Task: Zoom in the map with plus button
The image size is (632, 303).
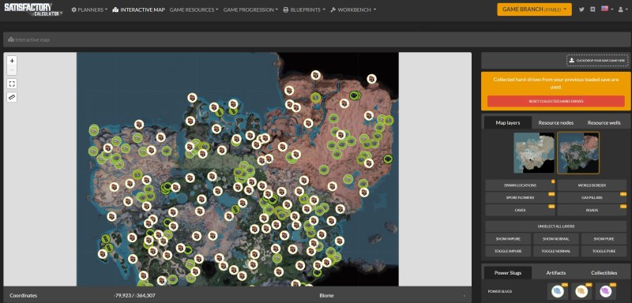Action: (12, 61)
